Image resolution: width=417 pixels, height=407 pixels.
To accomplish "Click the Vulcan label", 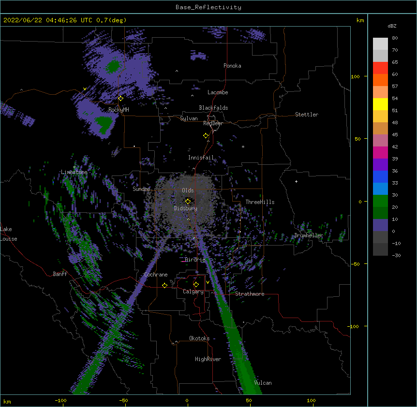I will [x=263, y=383].
